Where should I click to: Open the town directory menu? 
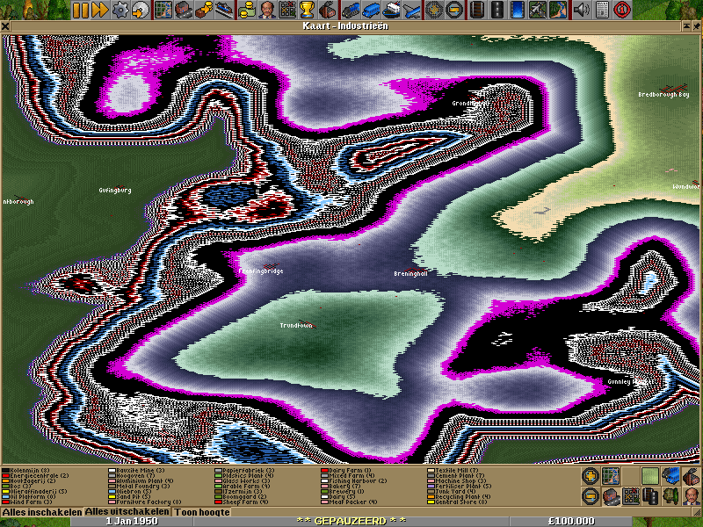coord(183,10)
